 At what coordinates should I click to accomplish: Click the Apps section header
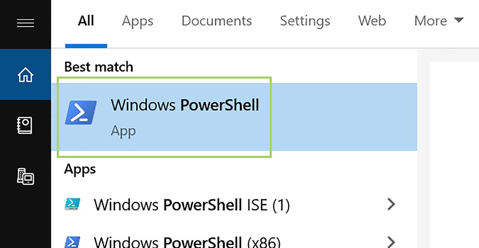[x=79, y=169]
